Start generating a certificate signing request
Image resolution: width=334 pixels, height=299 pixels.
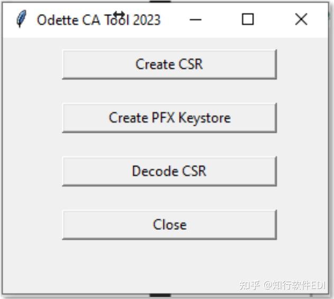point(169,64)
